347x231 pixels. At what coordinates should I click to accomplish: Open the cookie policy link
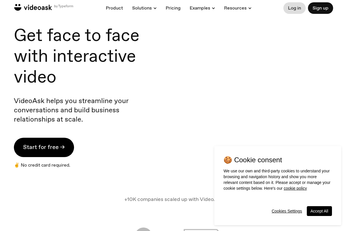[x=295, y=188]
